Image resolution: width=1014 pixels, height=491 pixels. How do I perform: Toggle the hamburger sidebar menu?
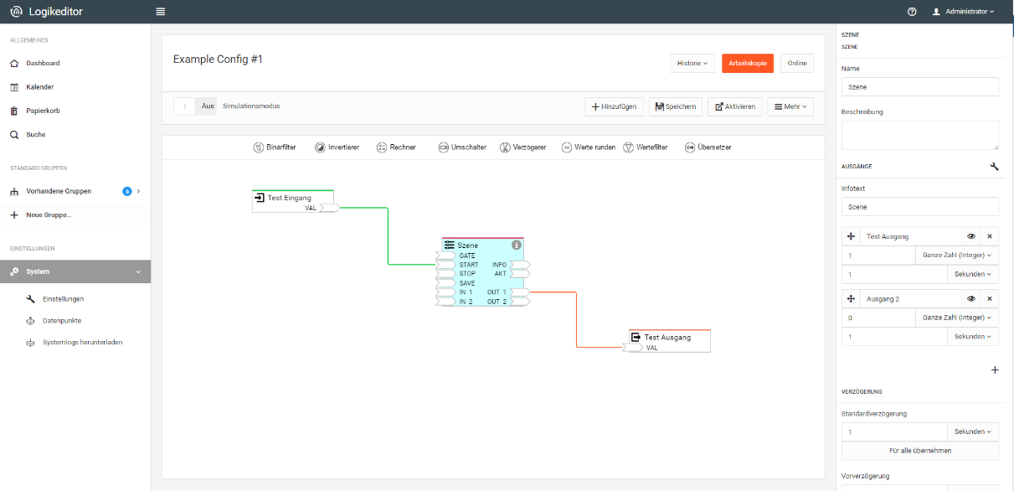(161, 12)
